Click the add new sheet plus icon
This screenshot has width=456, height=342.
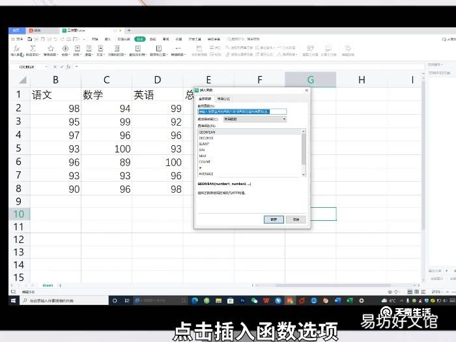(x=60, y=285)
